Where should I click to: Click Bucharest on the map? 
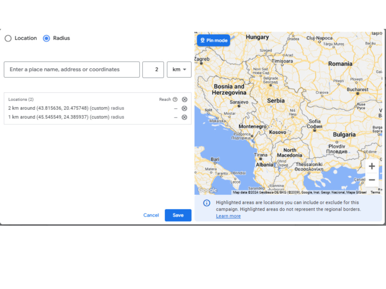[357, 90]
